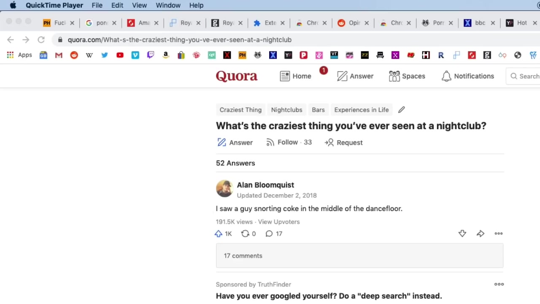View upvoters of Alan's answer
The width and height of the screenshot is (540, 304).
pyautogui.click(x=279, y=222)
